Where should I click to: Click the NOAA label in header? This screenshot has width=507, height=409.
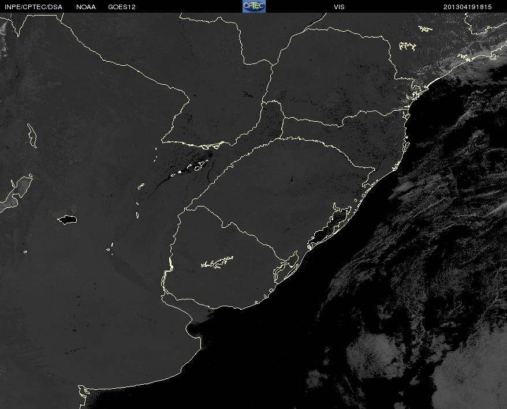pos(86,7)
